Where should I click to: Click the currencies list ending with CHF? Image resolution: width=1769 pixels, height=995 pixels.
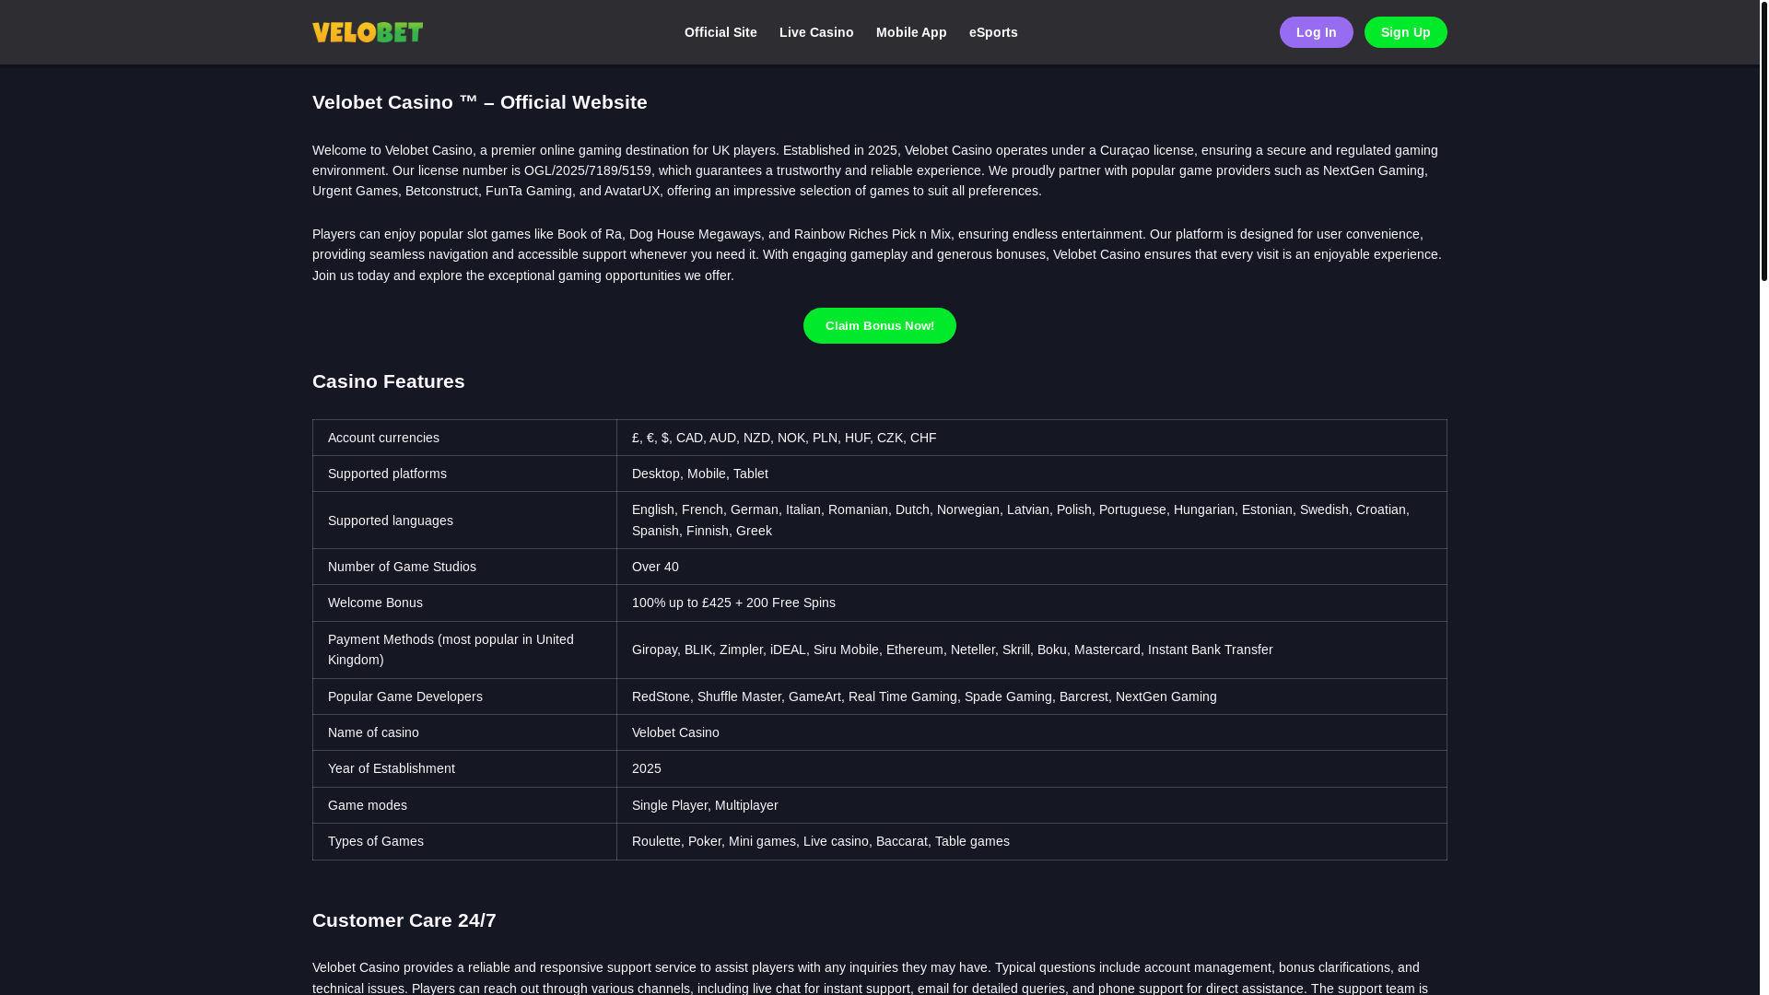[x=1032, y=438]
